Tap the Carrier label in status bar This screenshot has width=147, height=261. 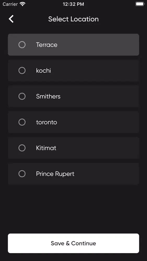[10, 4]
